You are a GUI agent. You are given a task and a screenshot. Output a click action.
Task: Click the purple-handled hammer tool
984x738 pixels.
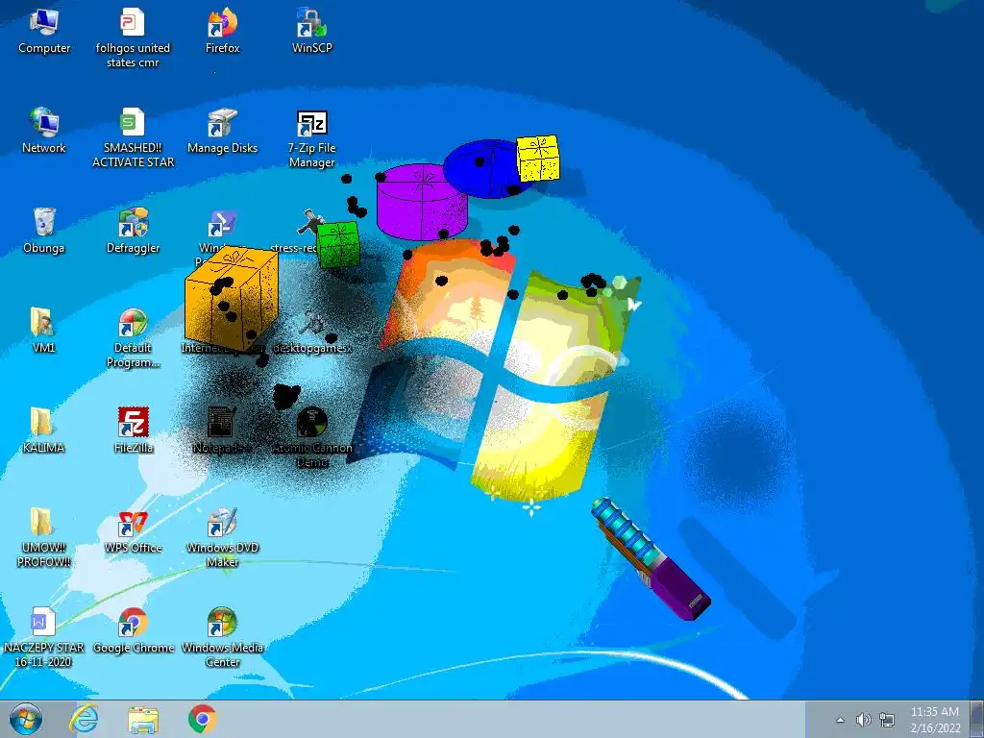pyautogui.click(x=651, y=558)
